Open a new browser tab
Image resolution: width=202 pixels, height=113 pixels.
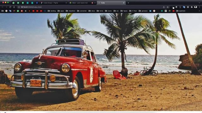click(128, 3)
